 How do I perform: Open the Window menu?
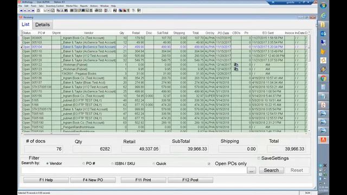pos(104,6)
